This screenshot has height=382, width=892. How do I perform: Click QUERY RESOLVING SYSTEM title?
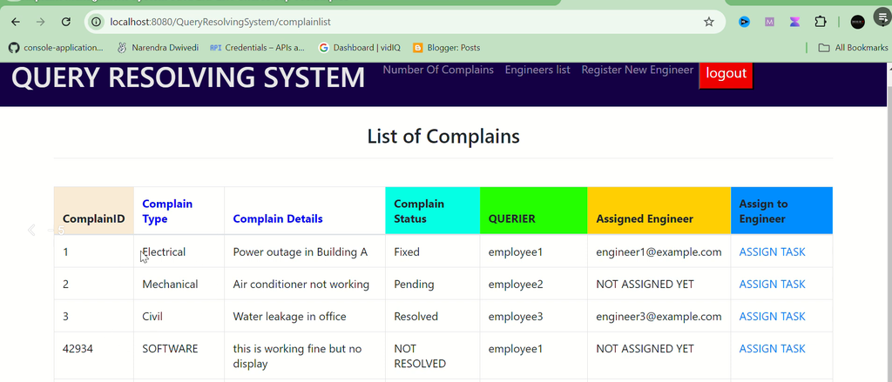(188, 77)
